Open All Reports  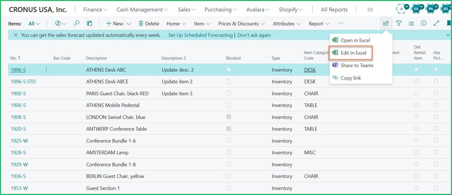334,9
